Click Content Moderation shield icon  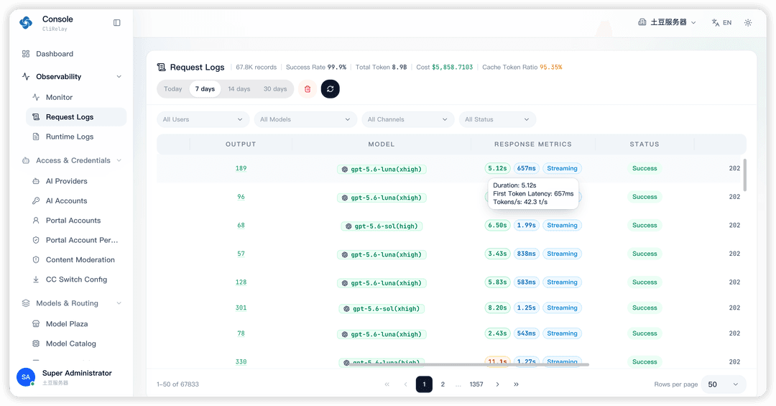coord(36,260)
